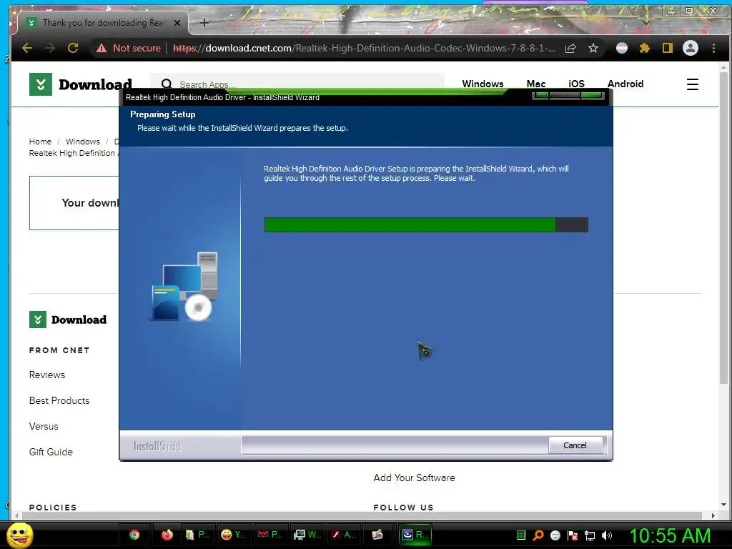
Task: Open Mac category in CNET nav
Action: pos(536,84)
